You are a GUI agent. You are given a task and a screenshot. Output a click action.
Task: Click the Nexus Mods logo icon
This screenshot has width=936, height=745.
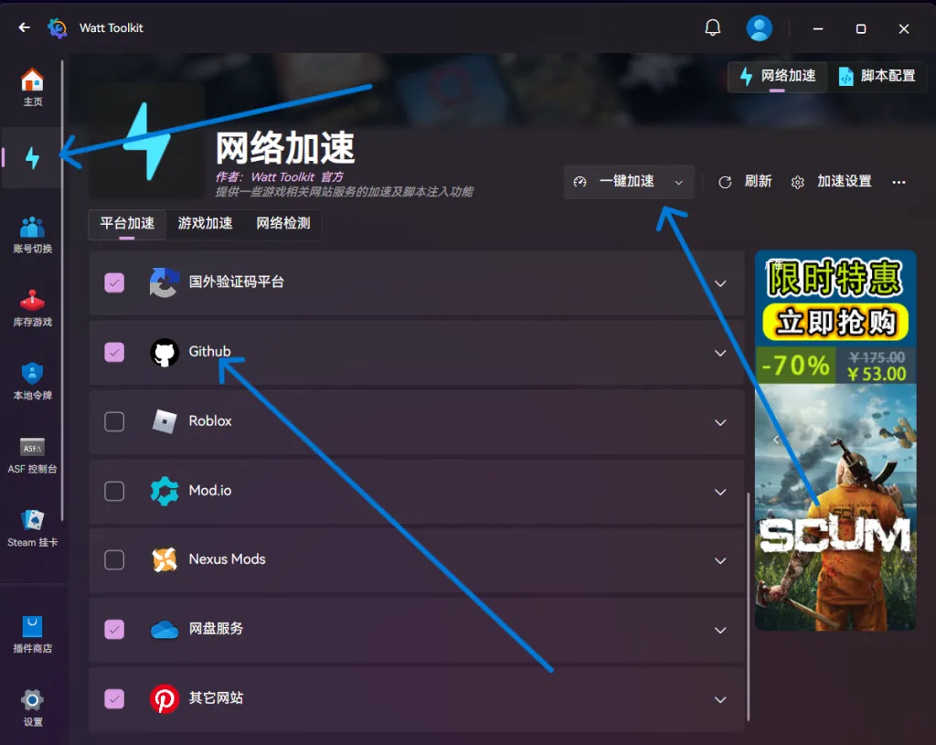click(x=165, y=560)
